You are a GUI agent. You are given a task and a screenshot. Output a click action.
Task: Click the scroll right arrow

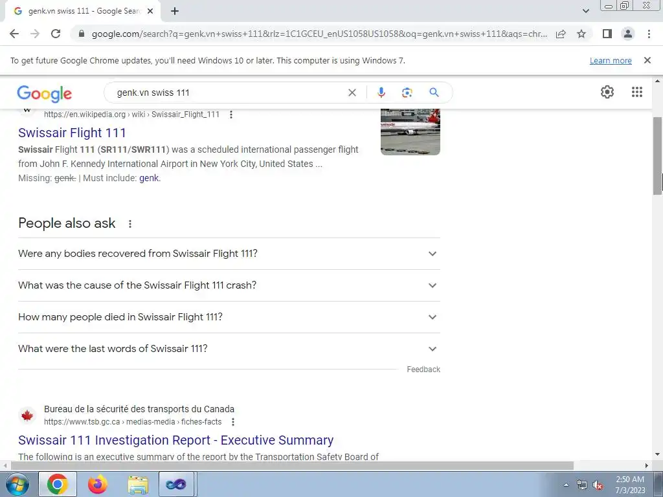[647, 465]
